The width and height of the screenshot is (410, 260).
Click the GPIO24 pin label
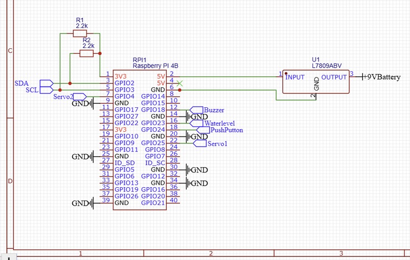click(153, 130)
